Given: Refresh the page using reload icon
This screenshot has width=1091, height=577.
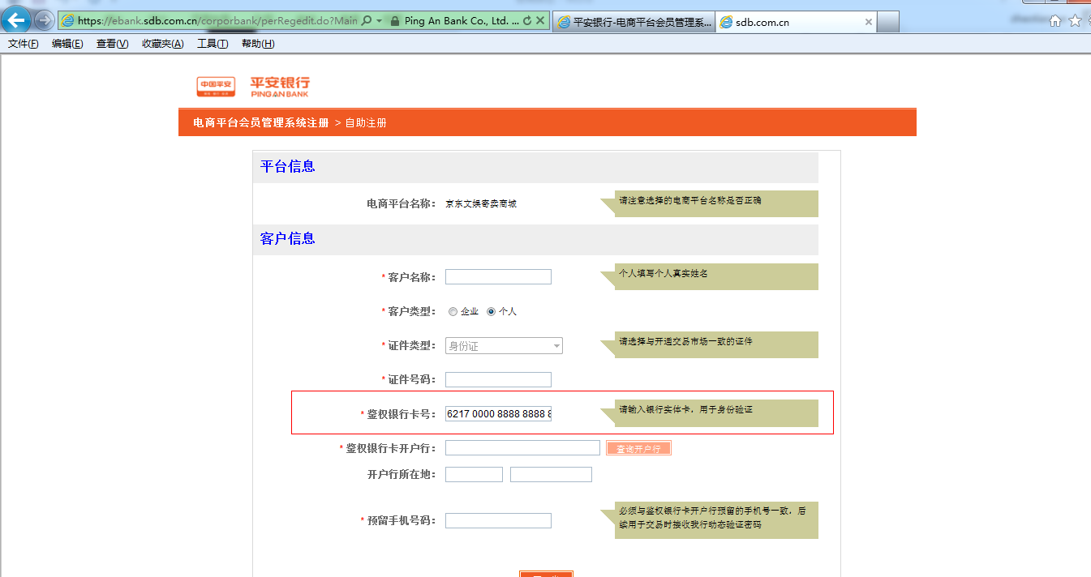Looking at the screenshot, I should [528, 21].
